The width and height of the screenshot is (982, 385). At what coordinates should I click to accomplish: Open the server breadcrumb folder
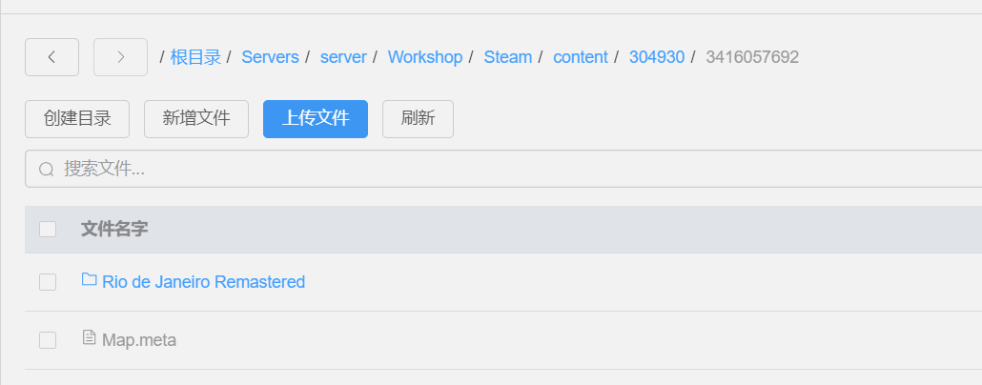343,57
